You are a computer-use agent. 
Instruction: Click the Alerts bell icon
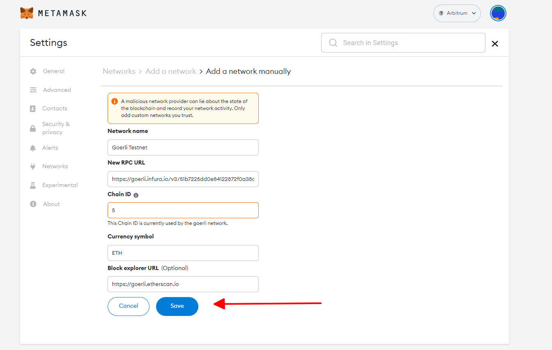click(x=33, y=148)
